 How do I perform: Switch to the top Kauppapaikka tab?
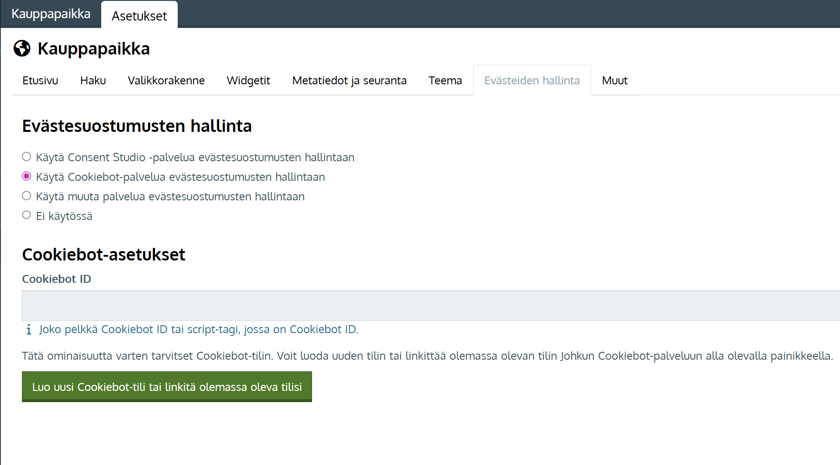tap(51, 14)
